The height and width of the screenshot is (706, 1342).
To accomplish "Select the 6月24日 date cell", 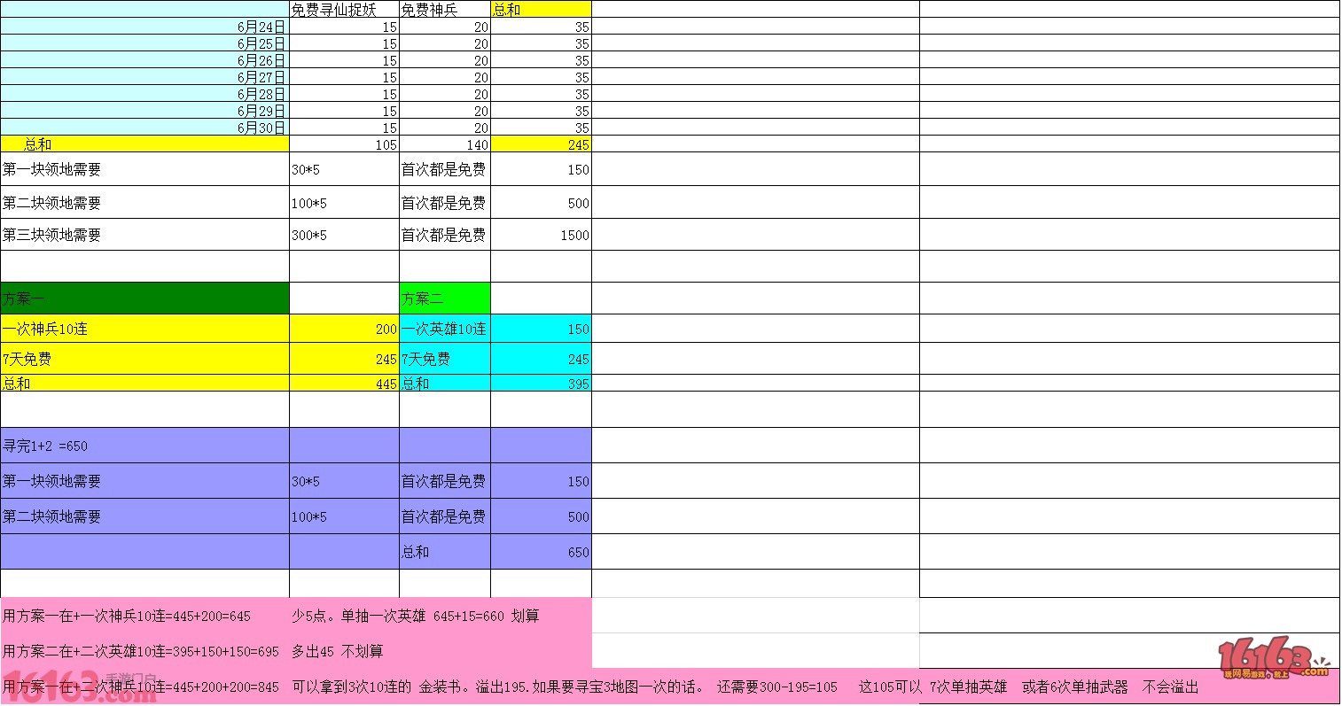I will [x=144, y=27].
